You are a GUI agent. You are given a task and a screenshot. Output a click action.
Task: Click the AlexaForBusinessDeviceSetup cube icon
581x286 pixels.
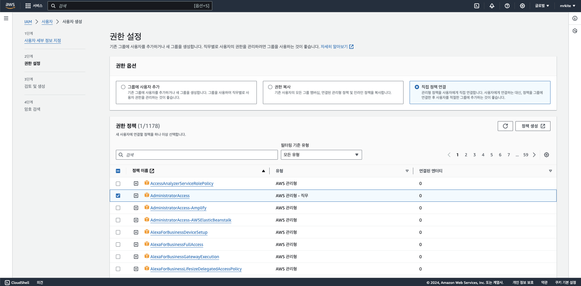point(147,232)
